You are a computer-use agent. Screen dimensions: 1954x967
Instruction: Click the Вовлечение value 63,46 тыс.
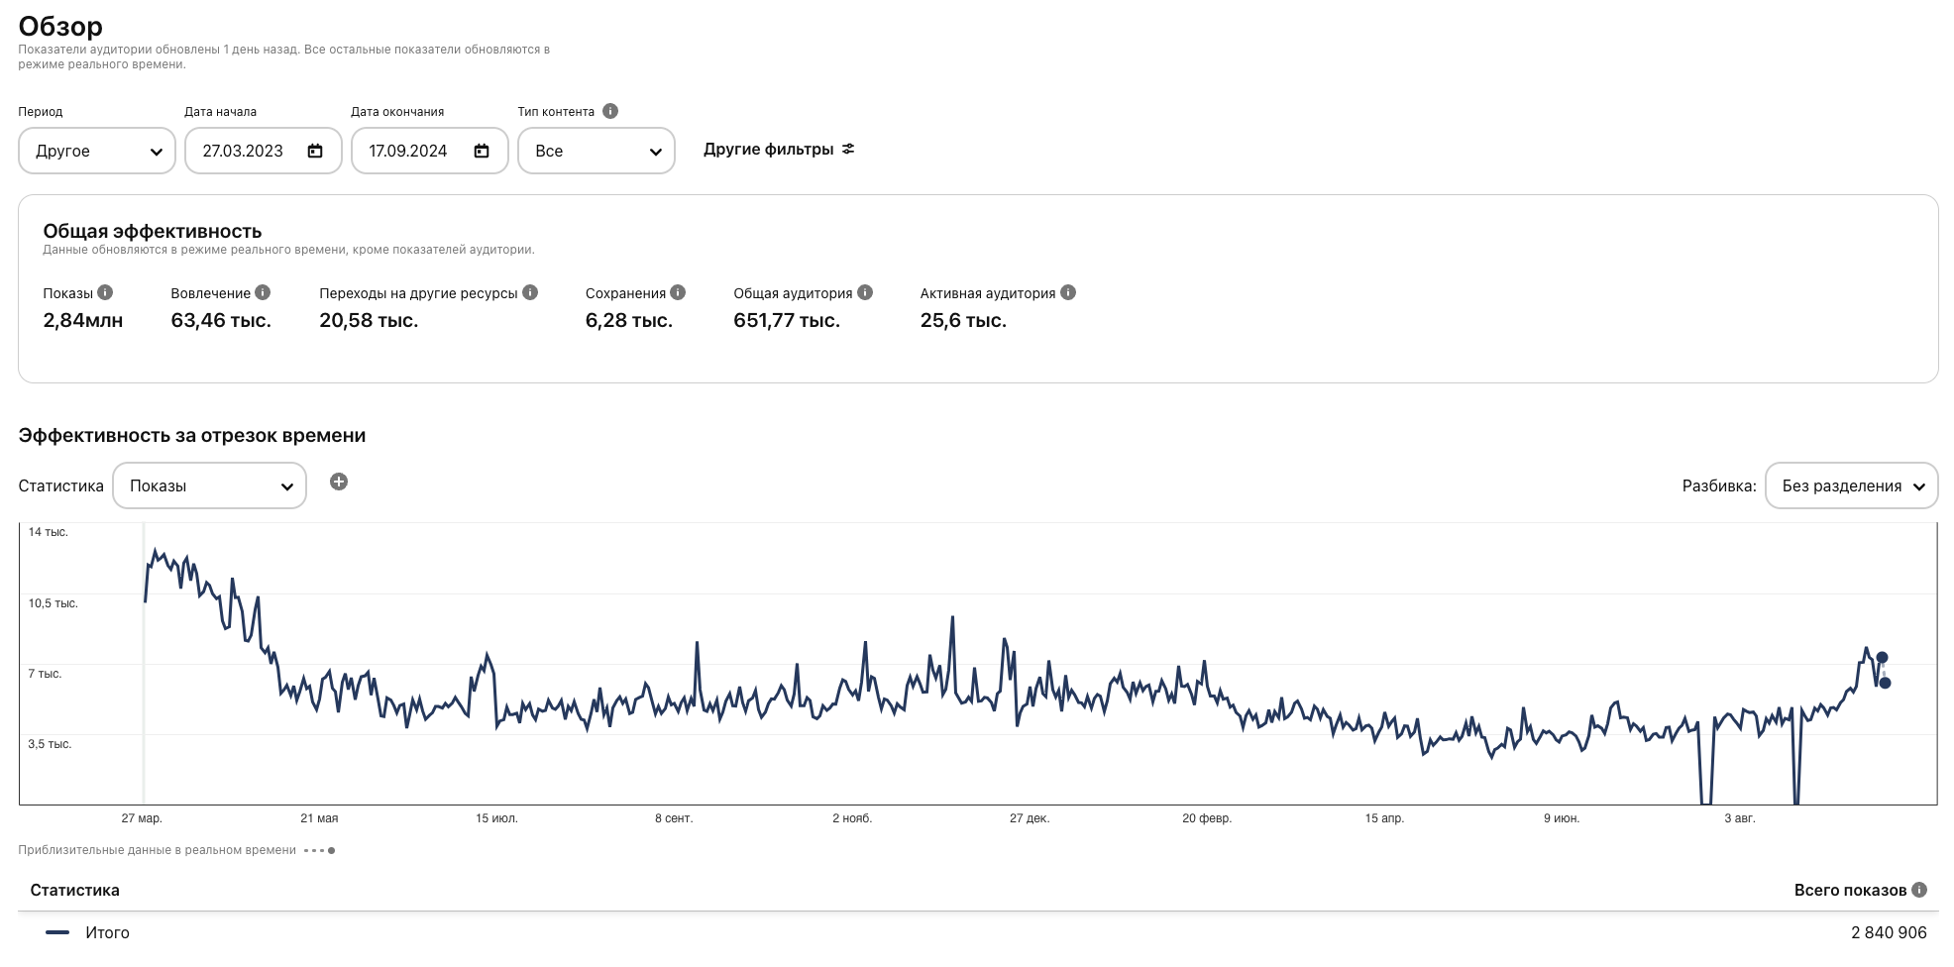coord(221,320)
